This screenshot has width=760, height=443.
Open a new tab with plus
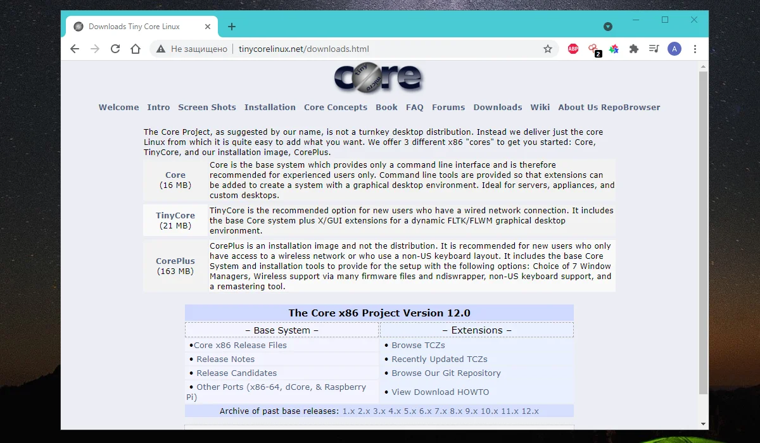(232, 27)
